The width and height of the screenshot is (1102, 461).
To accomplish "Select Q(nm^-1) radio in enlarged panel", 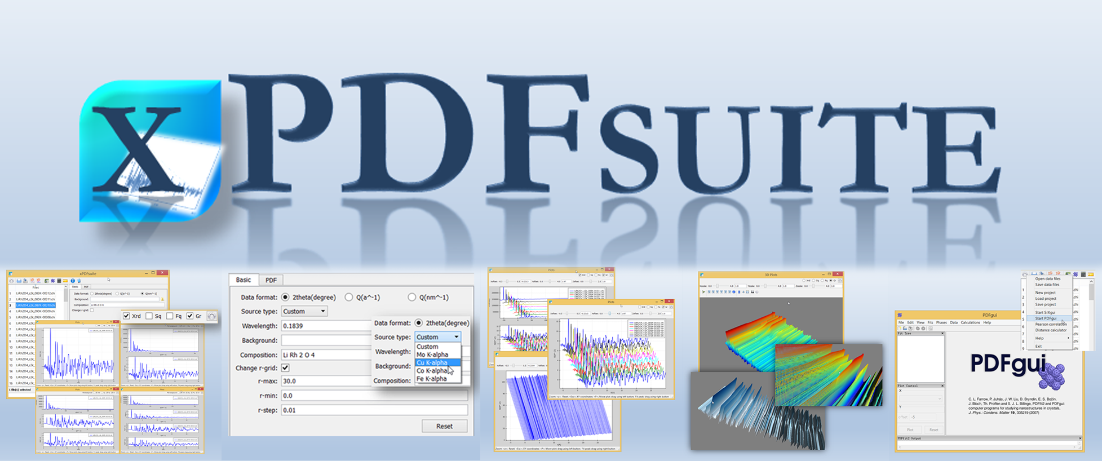I will 411,297.
